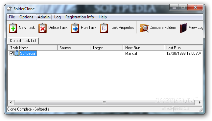Click the Softpedia task notepad icon
Screen dimensions: 212x121
point(17,53)
